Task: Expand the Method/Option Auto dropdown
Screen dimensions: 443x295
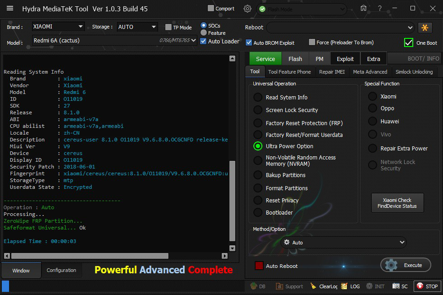Action: pyautogui.click(x=343, y=243)
